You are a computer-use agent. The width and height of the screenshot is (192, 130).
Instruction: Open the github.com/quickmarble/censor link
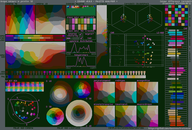point(170,128)
